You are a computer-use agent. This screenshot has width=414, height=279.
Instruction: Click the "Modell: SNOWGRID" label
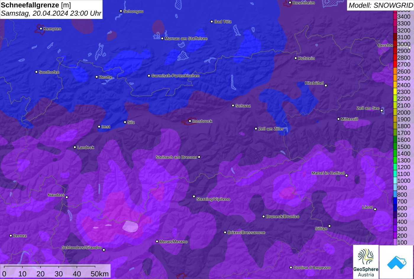tap(381, 5)
